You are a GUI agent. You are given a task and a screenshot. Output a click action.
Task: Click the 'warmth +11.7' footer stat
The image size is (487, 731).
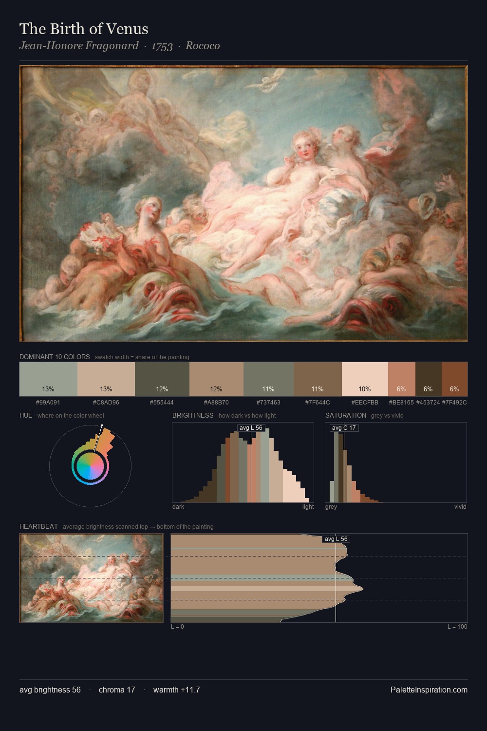[177, 690]
